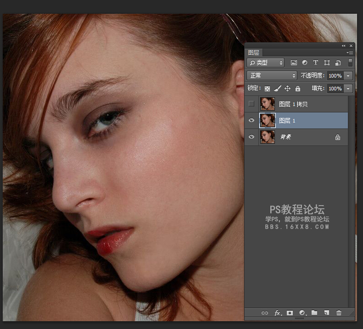Click the lock position move icon
Image resolution: width=363 pixels, height=329 pixels.
287,89
